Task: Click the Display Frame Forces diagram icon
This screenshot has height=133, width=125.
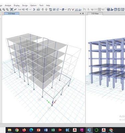Action: (76, 10)
